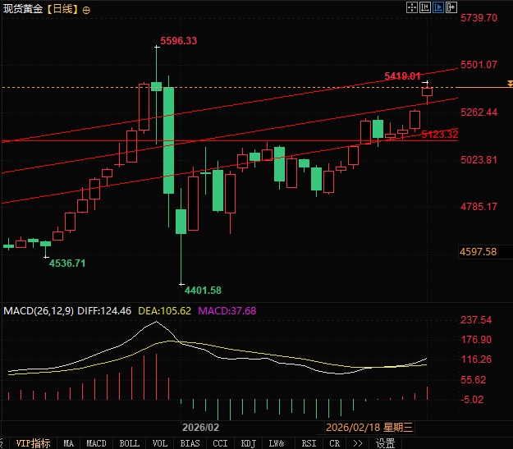Click the 4401.58 low price label
The height and width of the screenshot is (449, 513).
coord(203,291)
